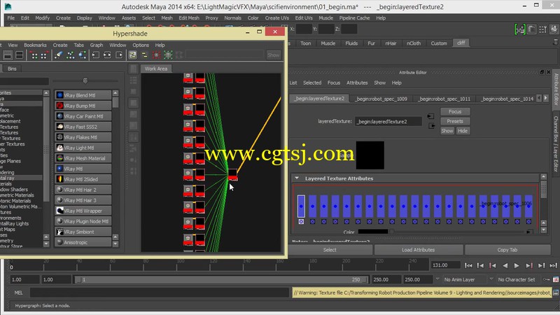The height and width of the screenshot is (315, 560).
Task: Go to input connection icon beside layeredTexture field
Action: pyautogui.click(x=430, y=116)
